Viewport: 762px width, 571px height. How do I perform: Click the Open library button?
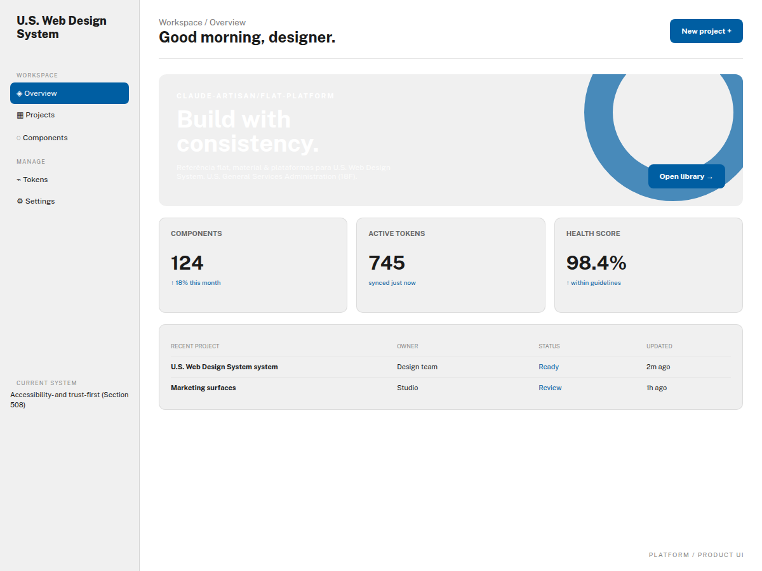(x=686, y=176)
